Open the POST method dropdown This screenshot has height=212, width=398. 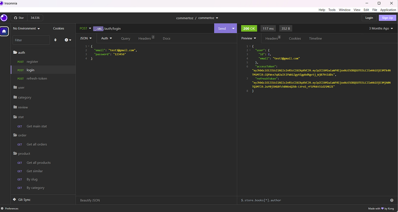(85, 28)
